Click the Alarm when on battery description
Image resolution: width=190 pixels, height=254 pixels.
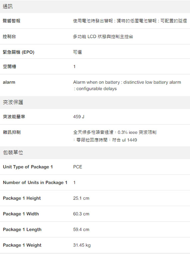tap(127, 85)
